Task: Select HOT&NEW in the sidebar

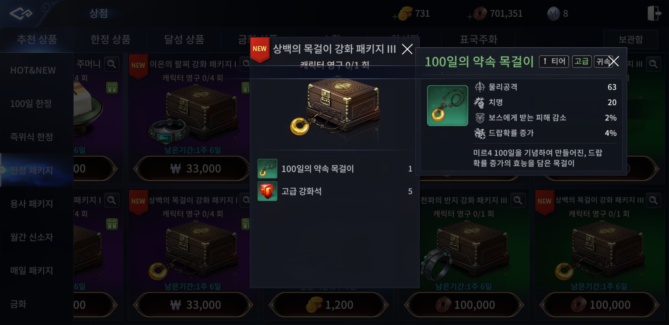Action: pos(33,70)
